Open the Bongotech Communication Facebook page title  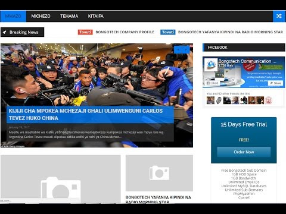247,61
